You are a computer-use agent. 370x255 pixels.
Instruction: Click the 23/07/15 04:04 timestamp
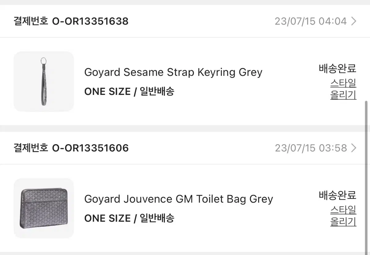[x=311, y=21]
